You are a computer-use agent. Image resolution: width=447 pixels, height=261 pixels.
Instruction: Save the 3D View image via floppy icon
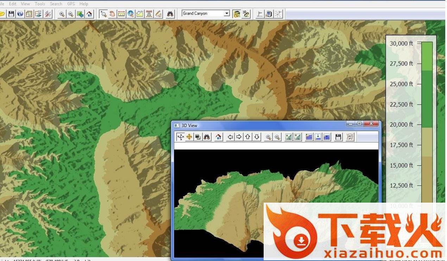click(x=338, y=137)
